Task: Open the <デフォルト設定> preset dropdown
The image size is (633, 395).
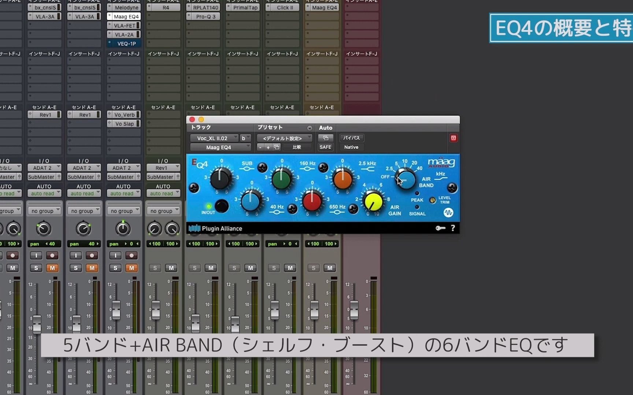Action: pos(285,138)
